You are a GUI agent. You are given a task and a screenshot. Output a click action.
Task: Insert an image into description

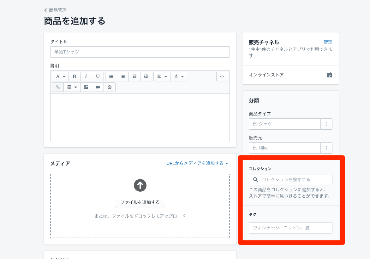86,87
